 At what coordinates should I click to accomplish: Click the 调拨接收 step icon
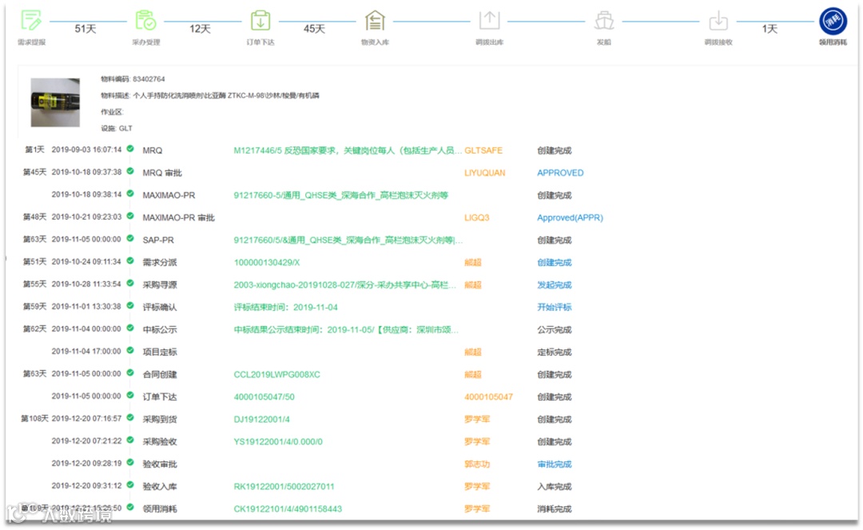(718, 20)
